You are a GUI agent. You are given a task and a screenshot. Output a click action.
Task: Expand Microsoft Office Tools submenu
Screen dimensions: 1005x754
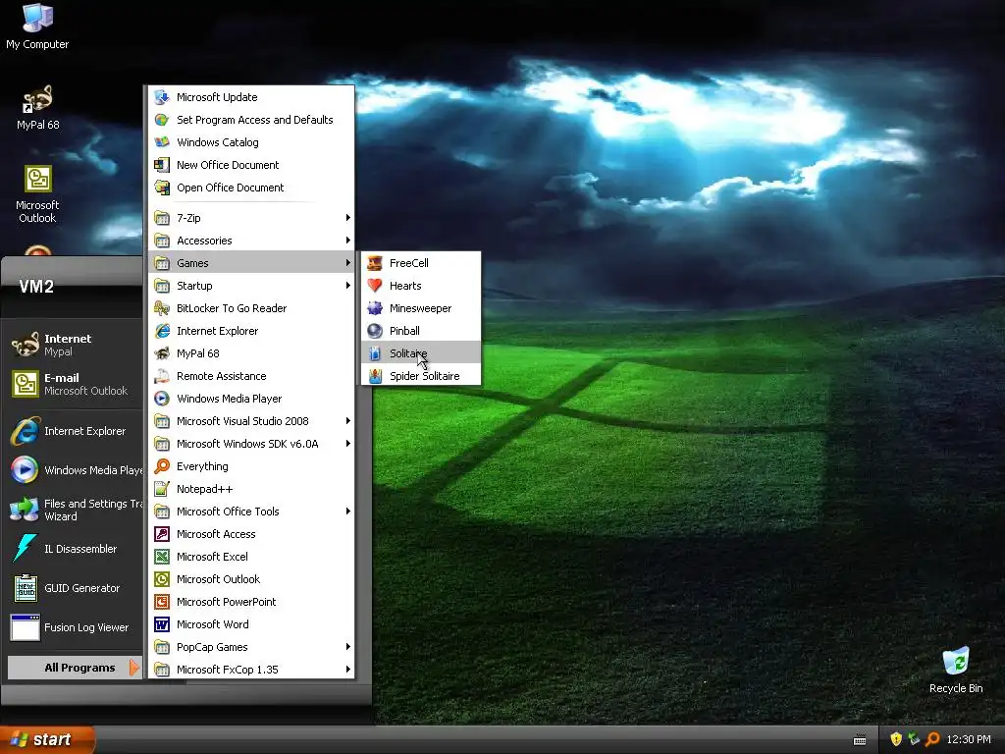pos(251,511)
